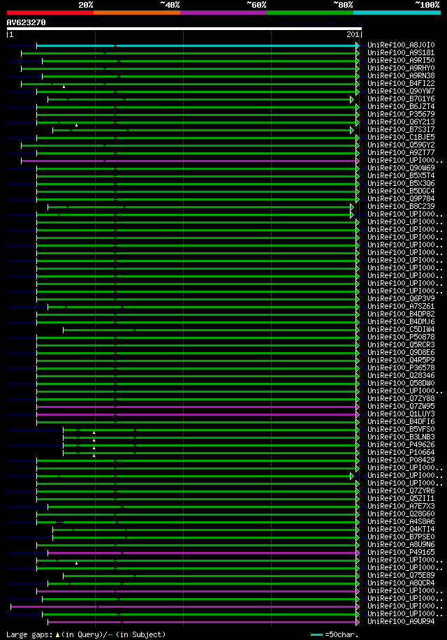Select the UniRef100_Q59GY2 label
The width and height of the screenshot is (447, 640).
[x=401, y=145]
